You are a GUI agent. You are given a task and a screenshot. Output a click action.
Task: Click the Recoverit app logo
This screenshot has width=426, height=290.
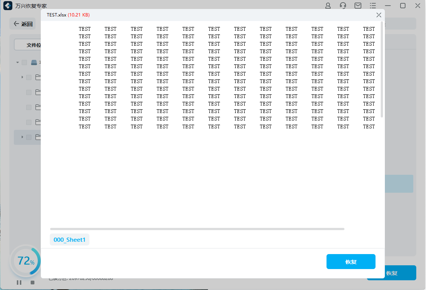pyautogui.click(x=8, y=6)
